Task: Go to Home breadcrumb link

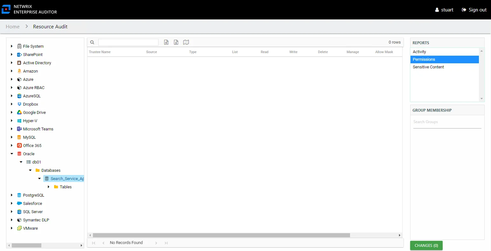Action: 13,27
